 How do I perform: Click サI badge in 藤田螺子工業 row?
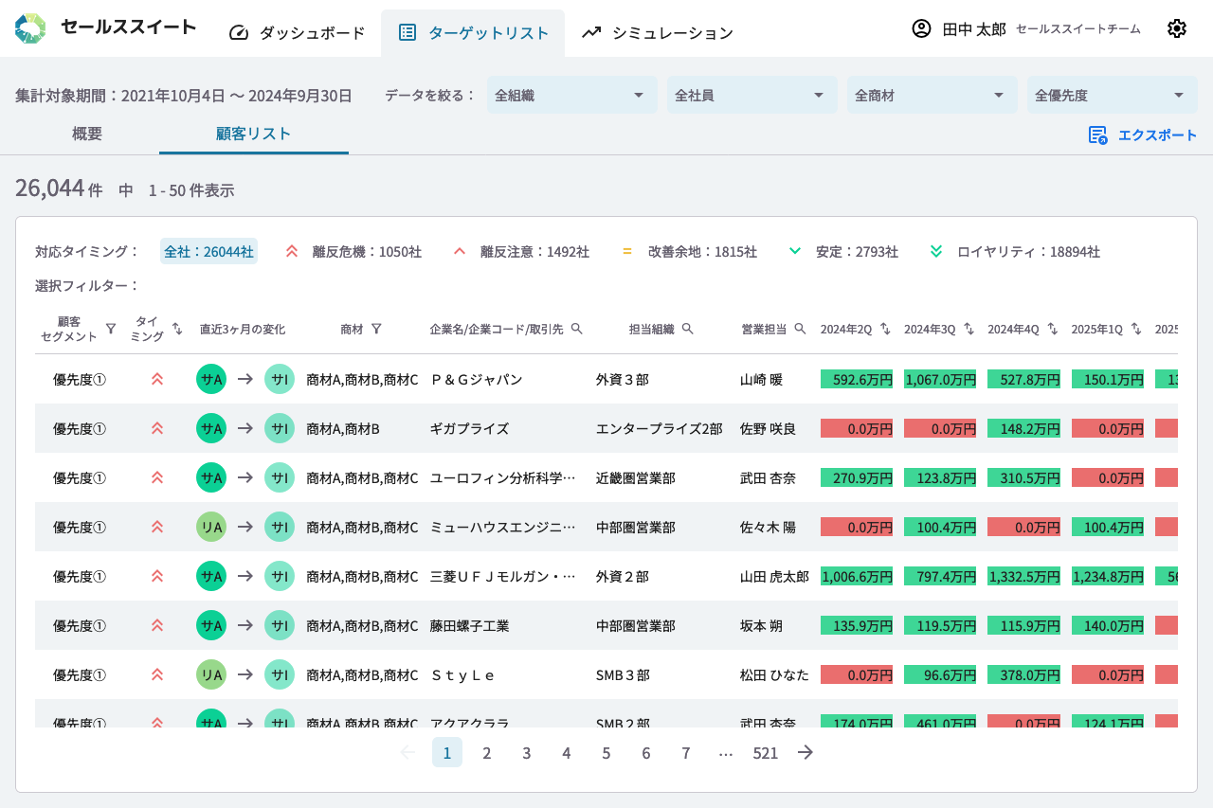(x=280, y=625)
